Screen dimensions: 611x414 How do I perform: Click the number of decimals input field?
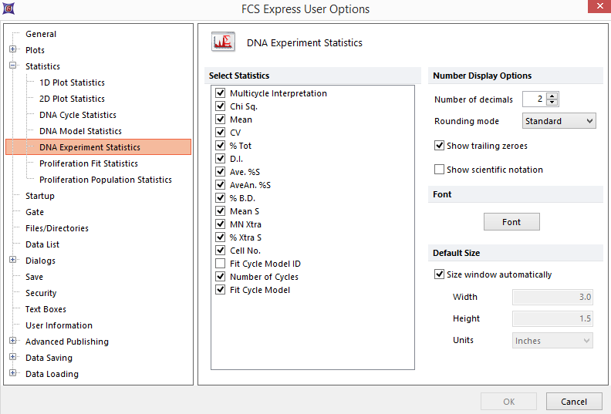pyautogui.click(x=533, y=99)
